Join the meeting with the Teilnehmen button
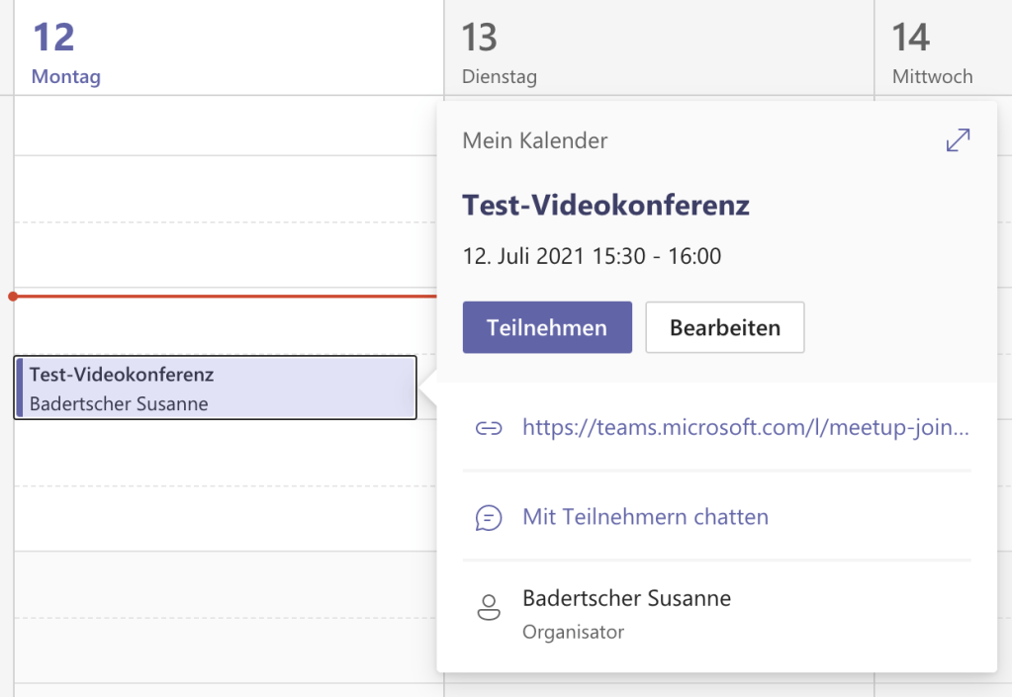Image resolution: width=1012 pixels, height=697 pixels. point(547,327)
